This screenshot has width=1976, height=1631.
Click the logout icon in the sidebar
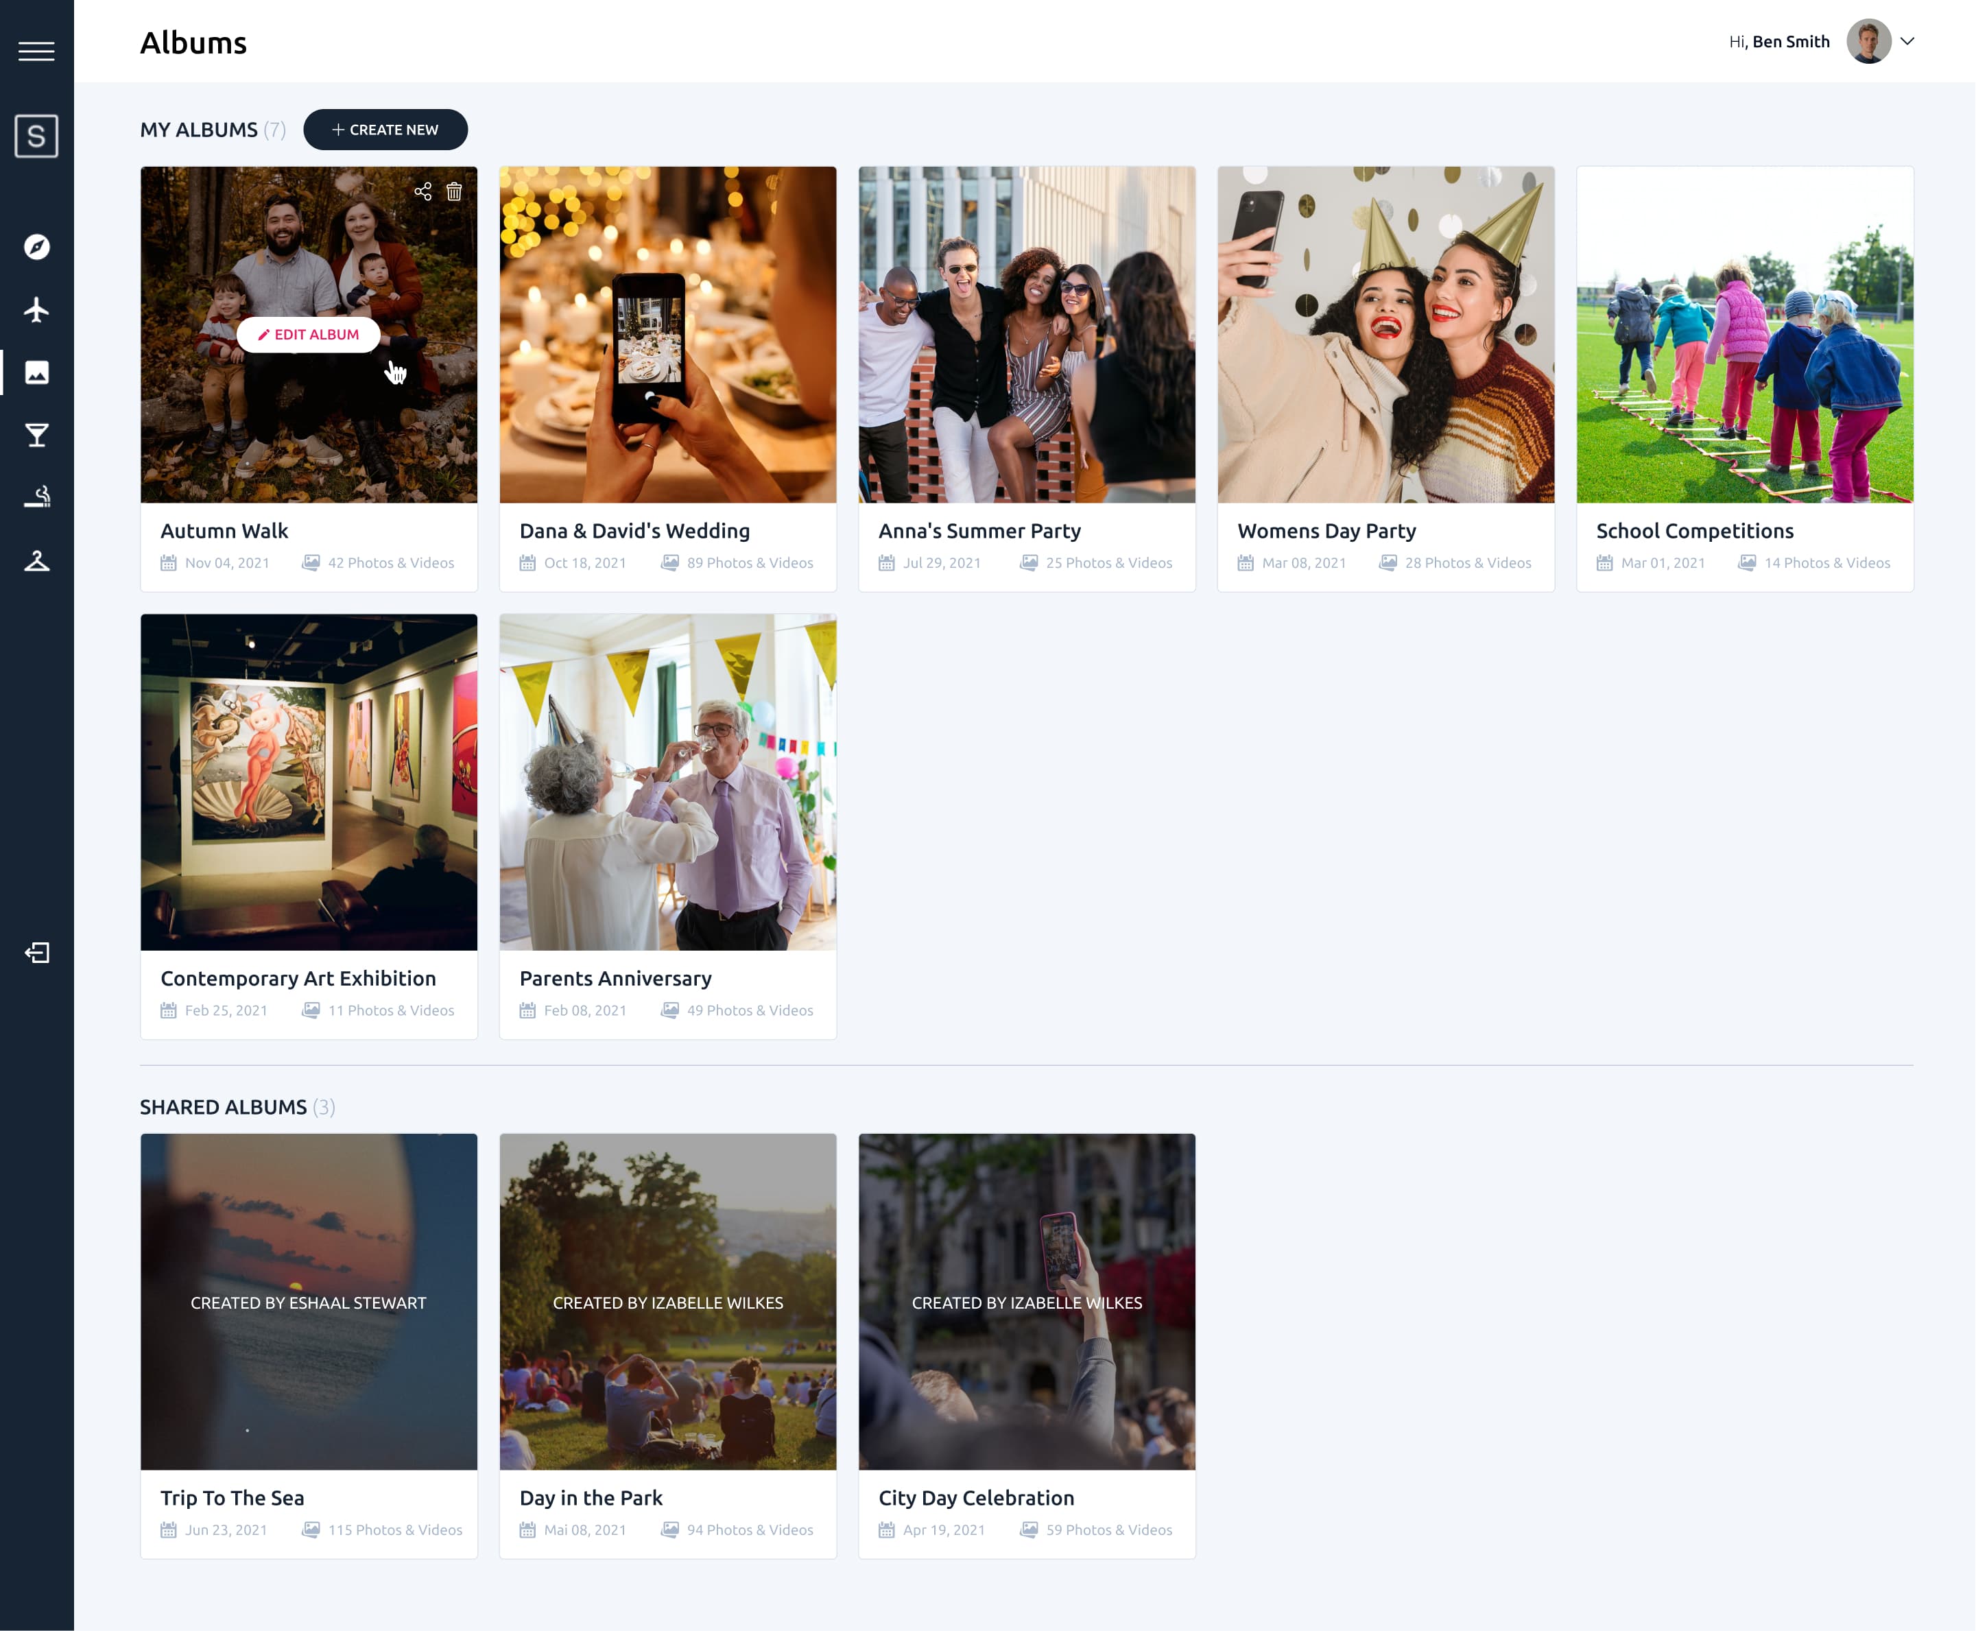click(x=36, y=953)
